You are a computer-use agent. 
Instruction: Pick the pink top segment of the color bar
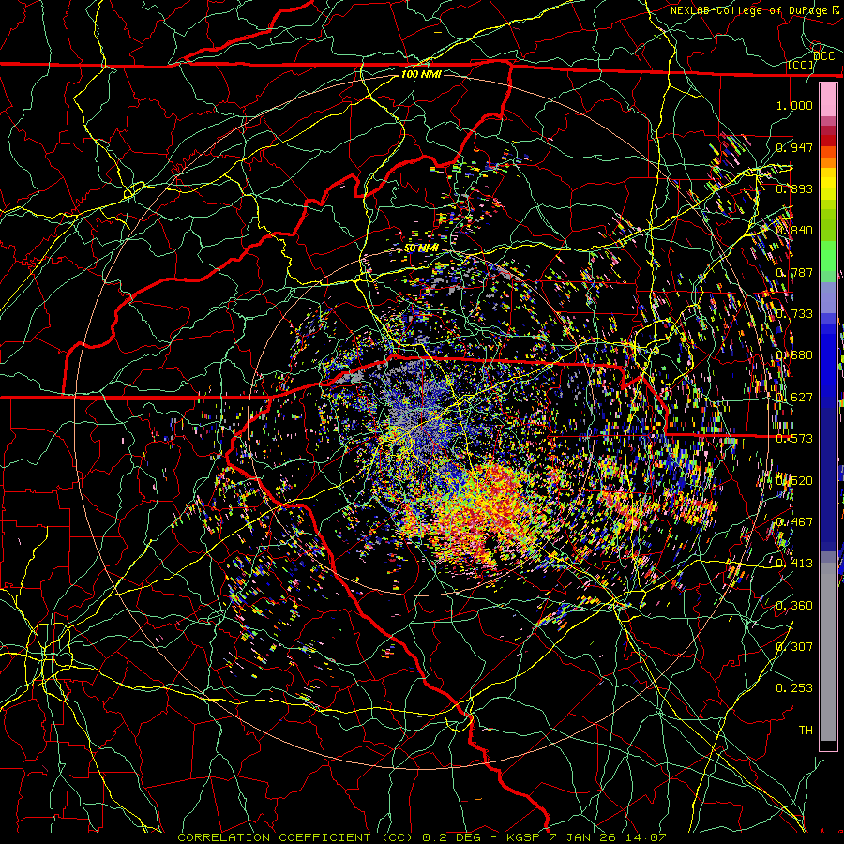828,99
